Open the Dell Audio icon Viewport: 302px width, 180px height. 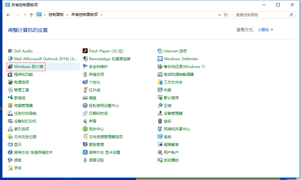tap(11, 51)
